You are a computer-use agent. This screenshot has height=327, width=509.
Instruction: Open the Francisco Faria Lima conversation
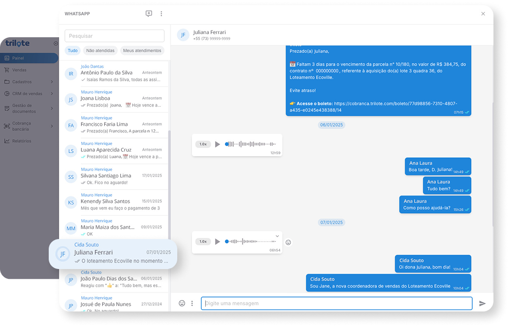[115, 125]
